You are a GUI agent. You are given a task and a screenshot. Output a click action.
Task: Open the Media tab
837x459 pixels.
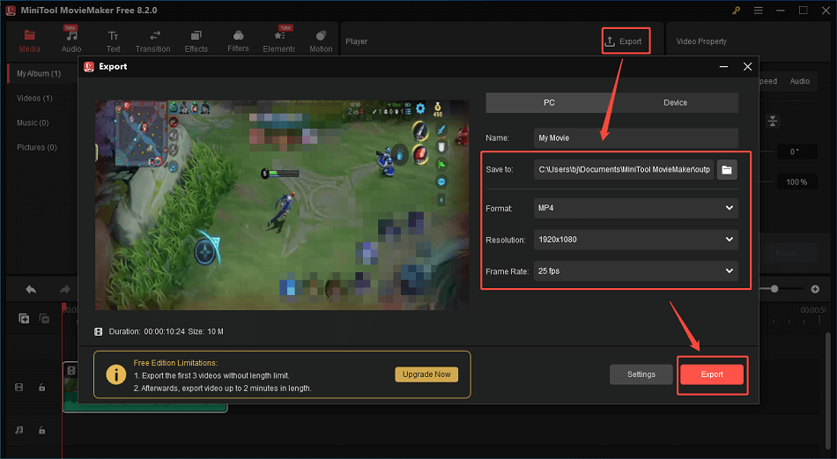pyautogui.click(x=29, y=41)
